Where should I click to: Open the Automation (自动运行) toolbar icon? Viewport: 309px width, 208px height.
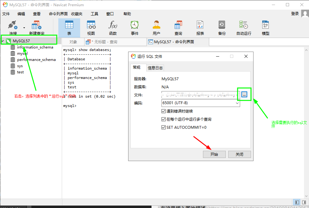point(244,28)
